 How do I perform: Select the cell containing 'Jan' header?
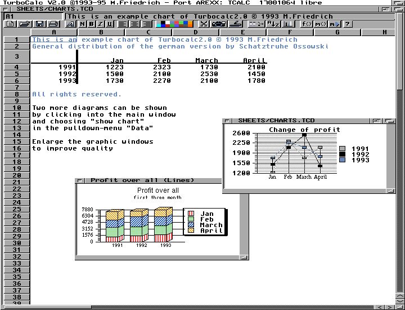point(101,57)
